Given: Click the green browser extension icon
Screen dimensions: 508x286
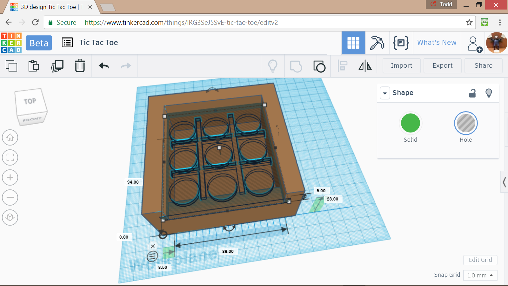Looking at the screenshot, I should [x=485, y=22].
